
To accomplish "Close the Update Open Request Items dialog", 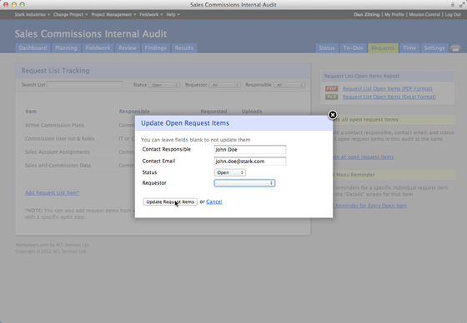I will click(333, 115).
